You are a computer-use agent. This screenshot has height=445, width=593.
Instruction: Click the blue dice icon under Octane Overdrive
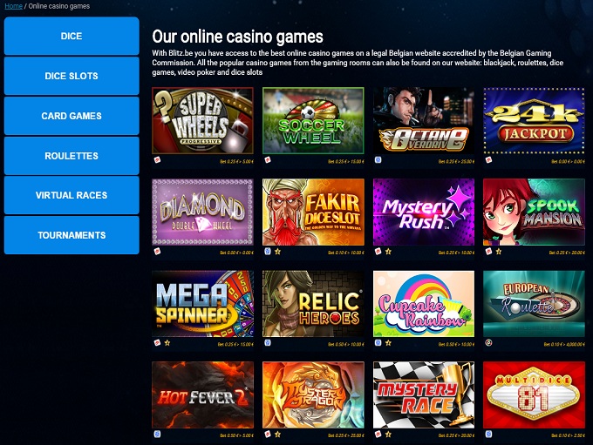[x=378, y=159]
